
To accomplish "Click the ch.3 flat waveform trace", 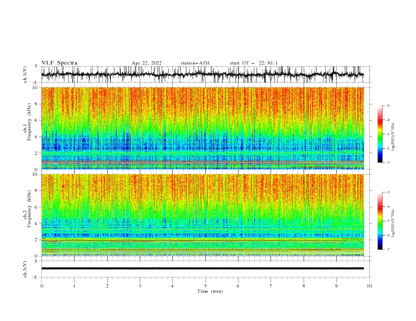I will (203, 269).
